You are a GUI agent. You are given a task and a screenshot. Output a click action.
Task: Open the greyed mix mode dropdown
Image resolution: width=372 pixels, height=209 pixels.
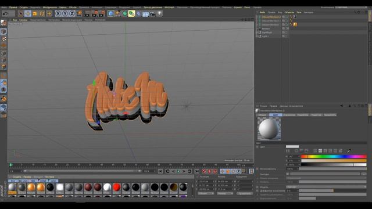[326, 178]
